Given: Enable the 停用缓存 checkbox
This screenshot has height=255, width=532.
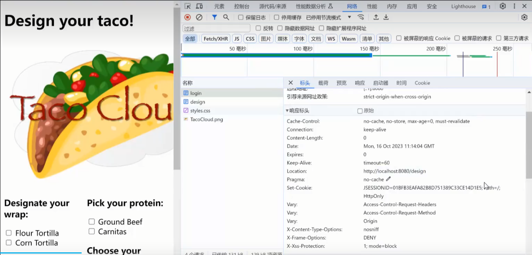Looking at the screenshot, I should (277, 17).
